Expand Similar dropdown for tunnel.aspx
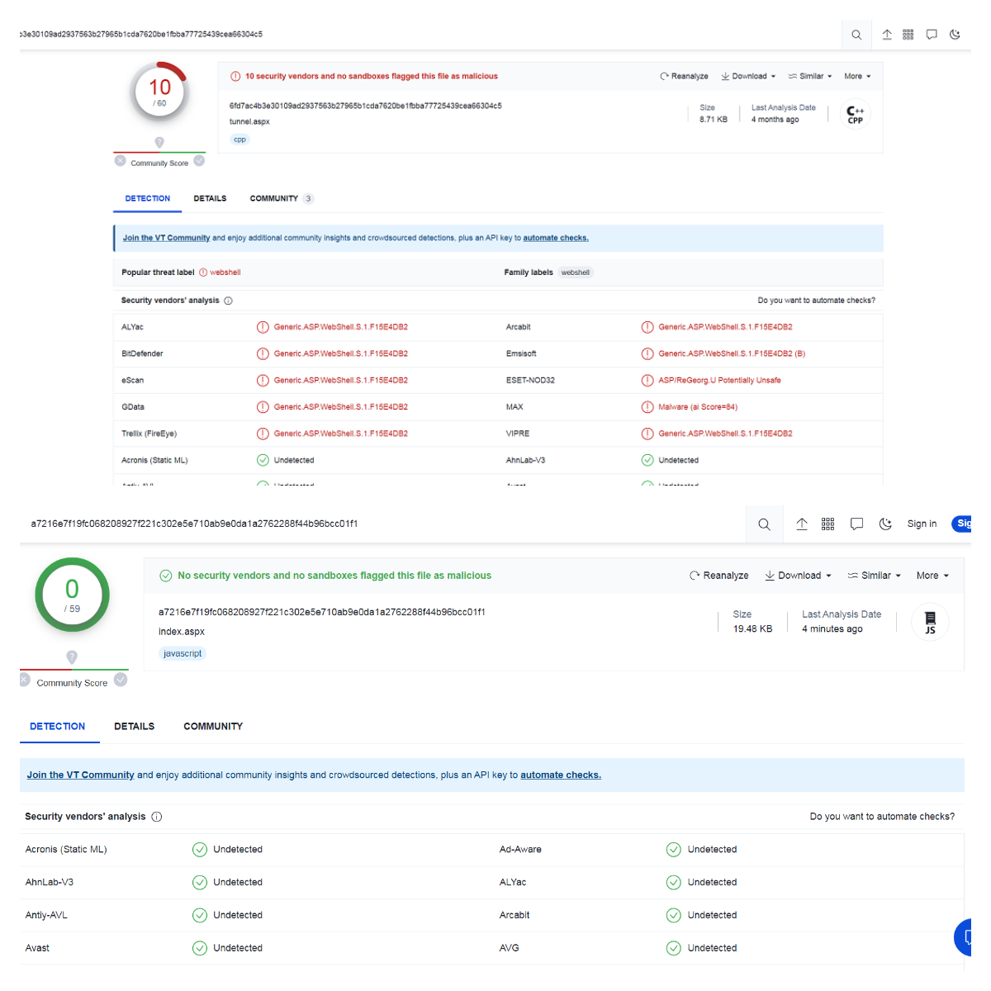The height and width of the screenshot is (991, 991). click(810, 76)
